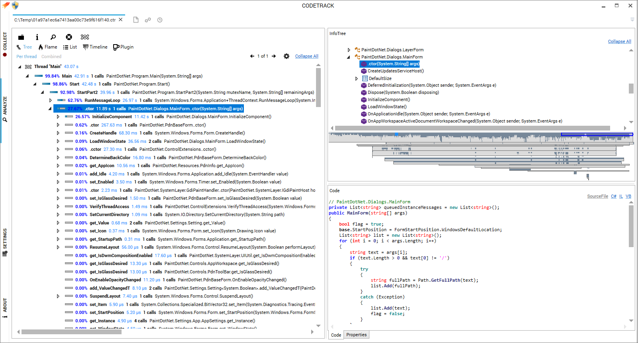Click the purple cube icon of LoadWindowState()
638x343 pixels.
click(x=364, y=107)
